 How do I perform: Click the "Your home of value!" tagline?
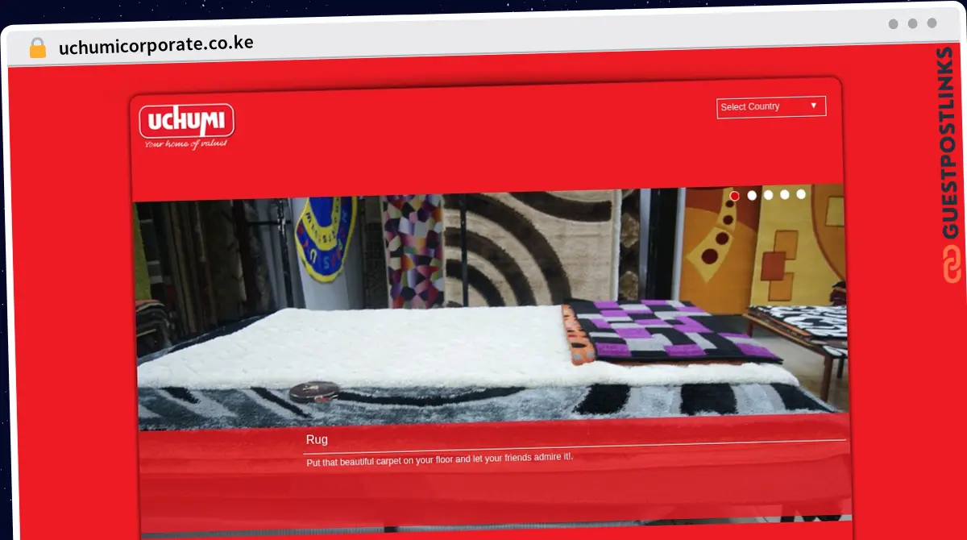186,144
